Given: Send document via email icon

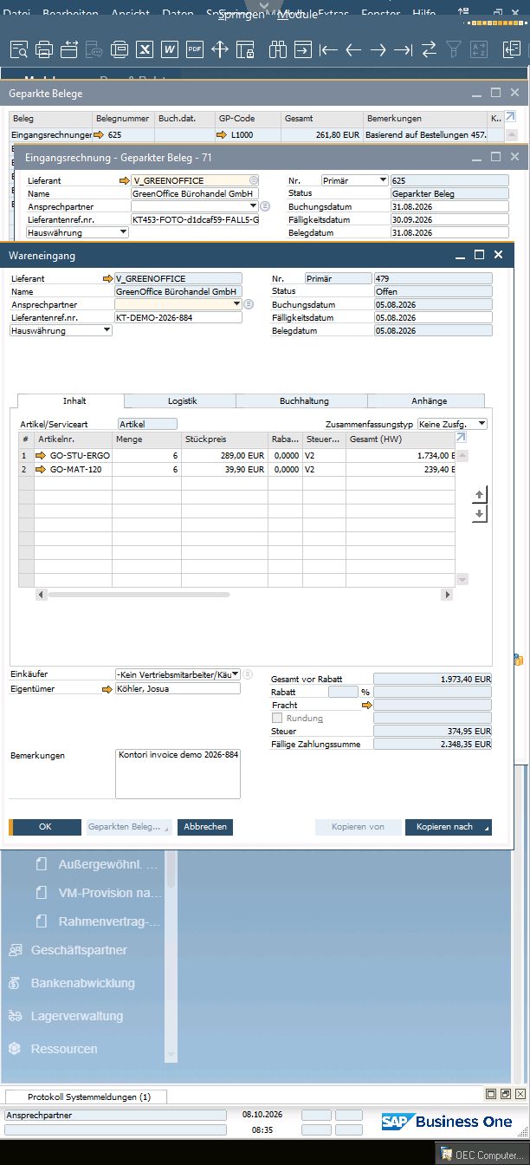Looking at the screenshot, I should click(69, 49).
